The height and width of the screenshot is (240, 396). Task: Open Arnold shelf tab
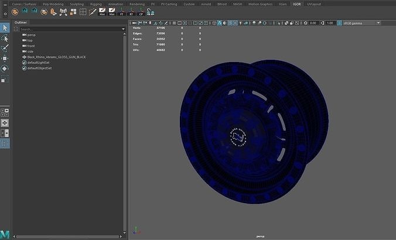point(206,4)
